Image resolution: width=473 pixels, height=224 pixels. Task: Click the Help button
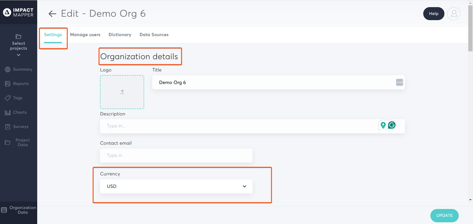(x=433, y=14)
